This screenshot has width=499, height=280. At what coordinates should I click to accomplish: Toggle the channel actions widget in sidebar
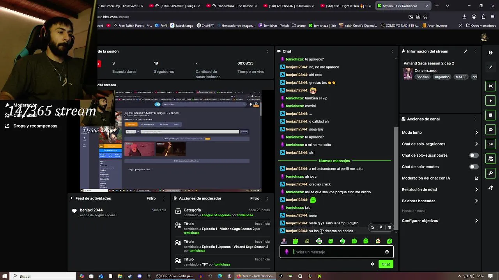coord(490,159)
